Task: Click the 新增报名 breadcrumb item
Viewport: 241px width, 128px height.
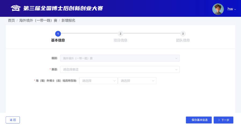Action: click(x=68, y=20)
